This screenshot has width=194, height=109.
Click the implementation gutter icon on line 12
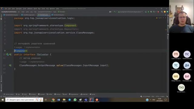pos(10,65)
